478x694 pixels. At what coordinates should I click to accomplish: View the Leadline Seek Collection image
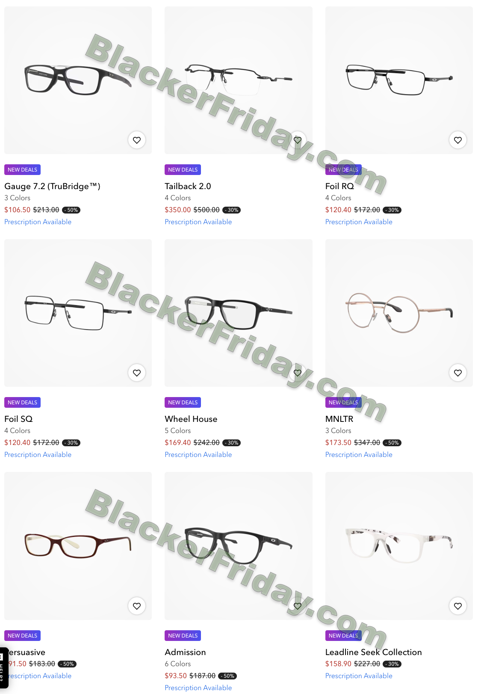[399, 546]
